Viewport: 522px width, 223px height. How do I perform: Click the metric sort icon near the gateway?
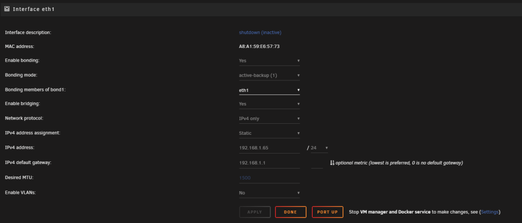(332, 163)
